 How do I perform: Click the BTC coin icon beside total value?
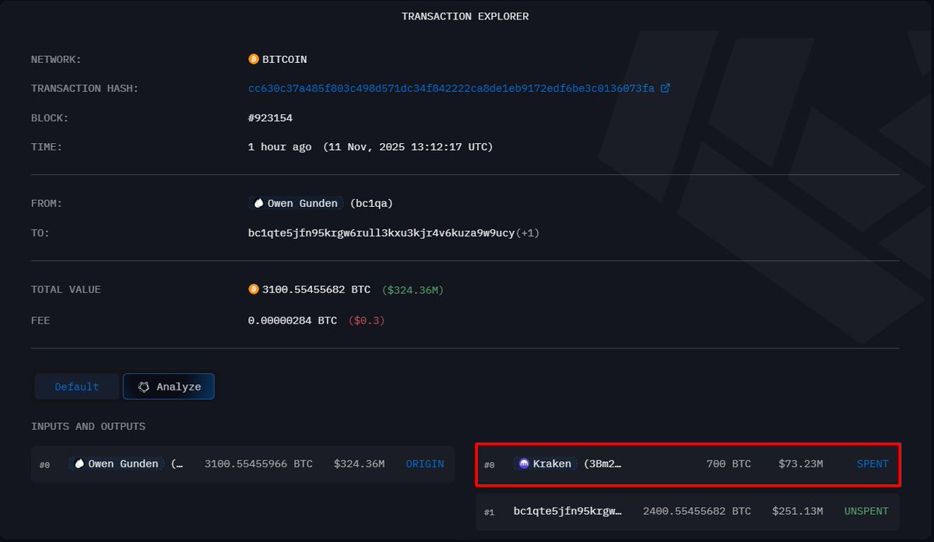point(254,288)
